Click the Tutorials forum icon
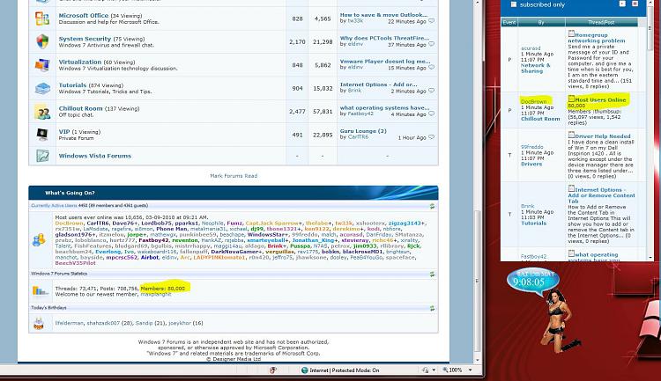This screenshot has height=381, width=661. click(x=42, y=88)
